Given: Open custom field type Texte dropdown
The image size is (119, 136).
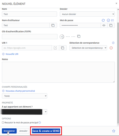Looking at the screenshot, I should [25, 96].
